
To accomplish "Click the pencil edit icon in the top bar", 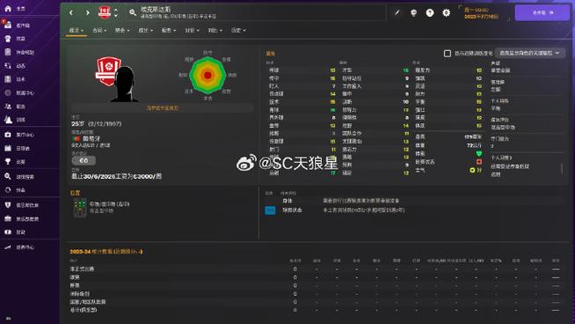I will pyautogui.click(x=397, y=13).
